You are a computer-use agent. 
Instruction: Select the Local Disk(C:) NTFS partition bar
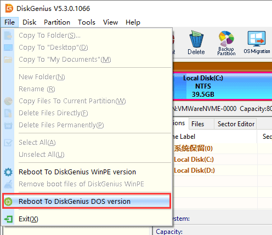tap(223, 86)
